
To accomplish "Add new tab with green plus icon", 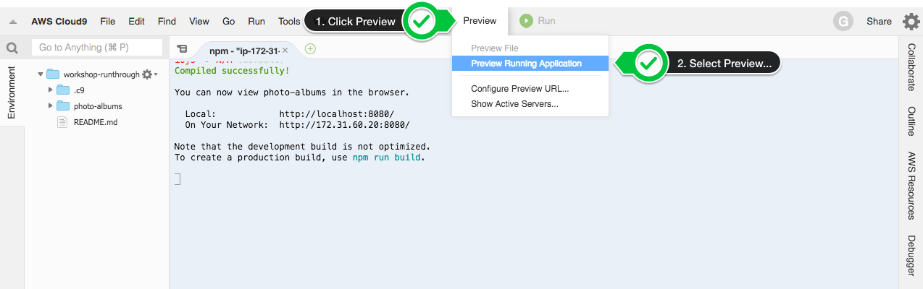I will point(311,49).
